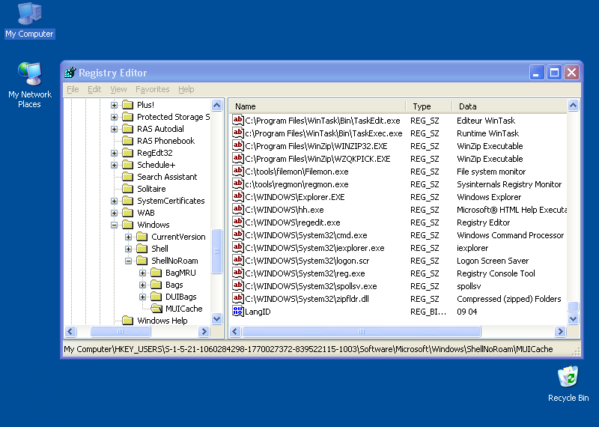Expand the SystemCertificates key
Viewport: 599px width, 427px height.
(114, 201)
